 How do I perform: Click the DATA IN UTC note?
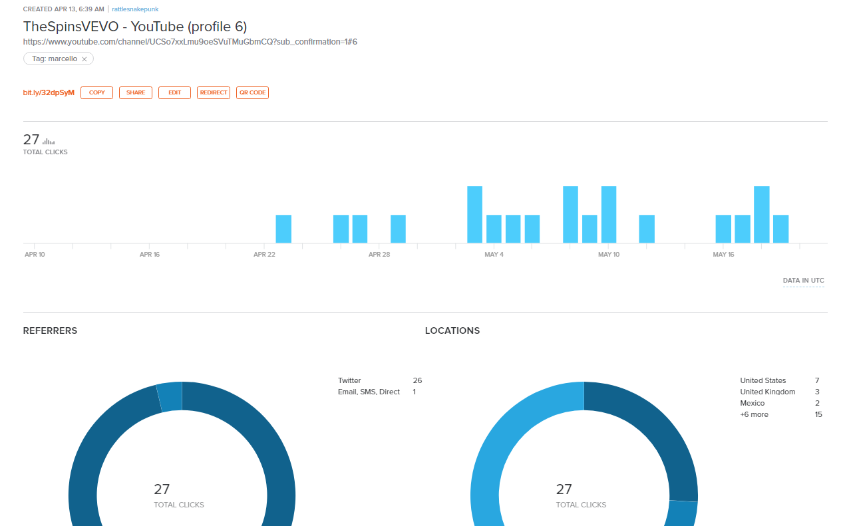(804, 281)
